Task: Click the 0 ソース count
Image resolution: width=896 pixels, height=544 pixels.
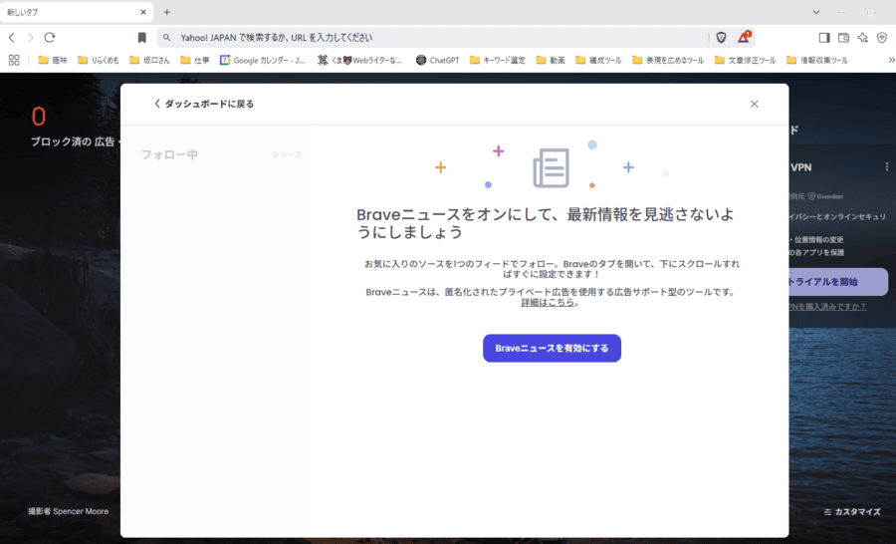Action: (287, 155)
